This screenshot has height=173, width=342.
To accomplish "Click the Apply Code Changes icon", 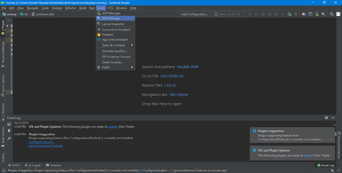I will 263,14.
